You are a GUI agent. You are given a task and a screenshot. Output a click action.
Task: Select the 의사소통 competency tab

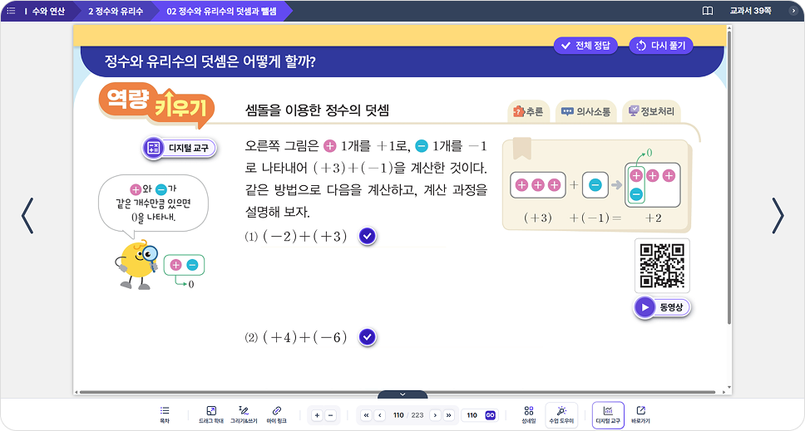tap(585, 111)
